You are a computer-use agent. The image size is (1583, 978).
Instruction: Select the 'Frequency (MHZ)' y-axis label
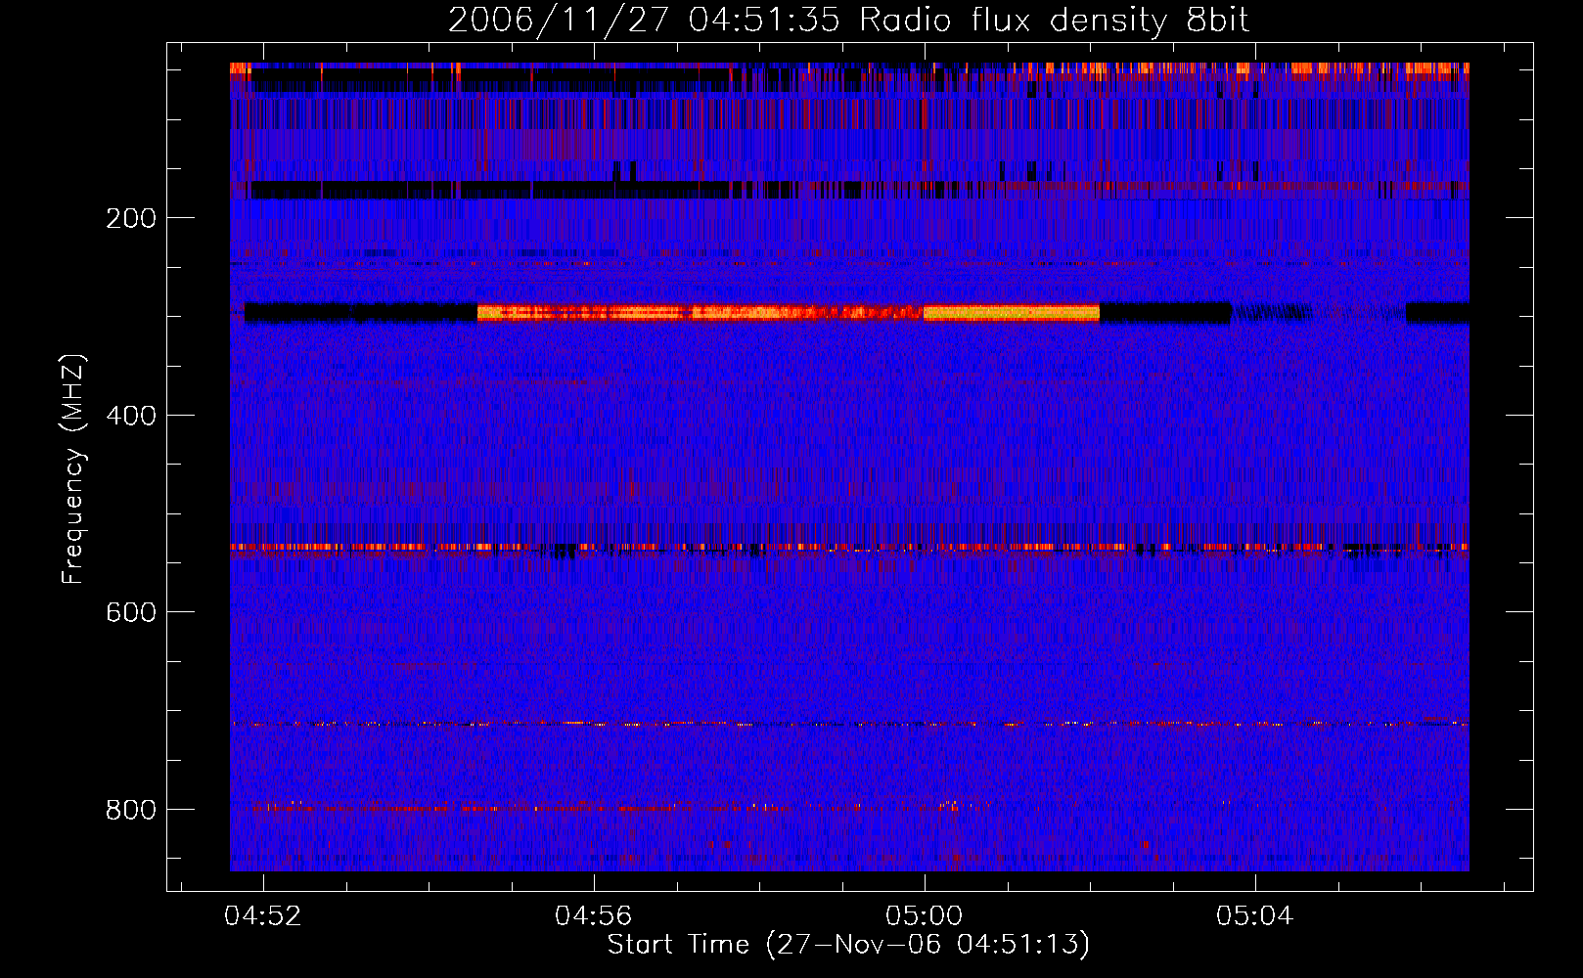(73, 469)
